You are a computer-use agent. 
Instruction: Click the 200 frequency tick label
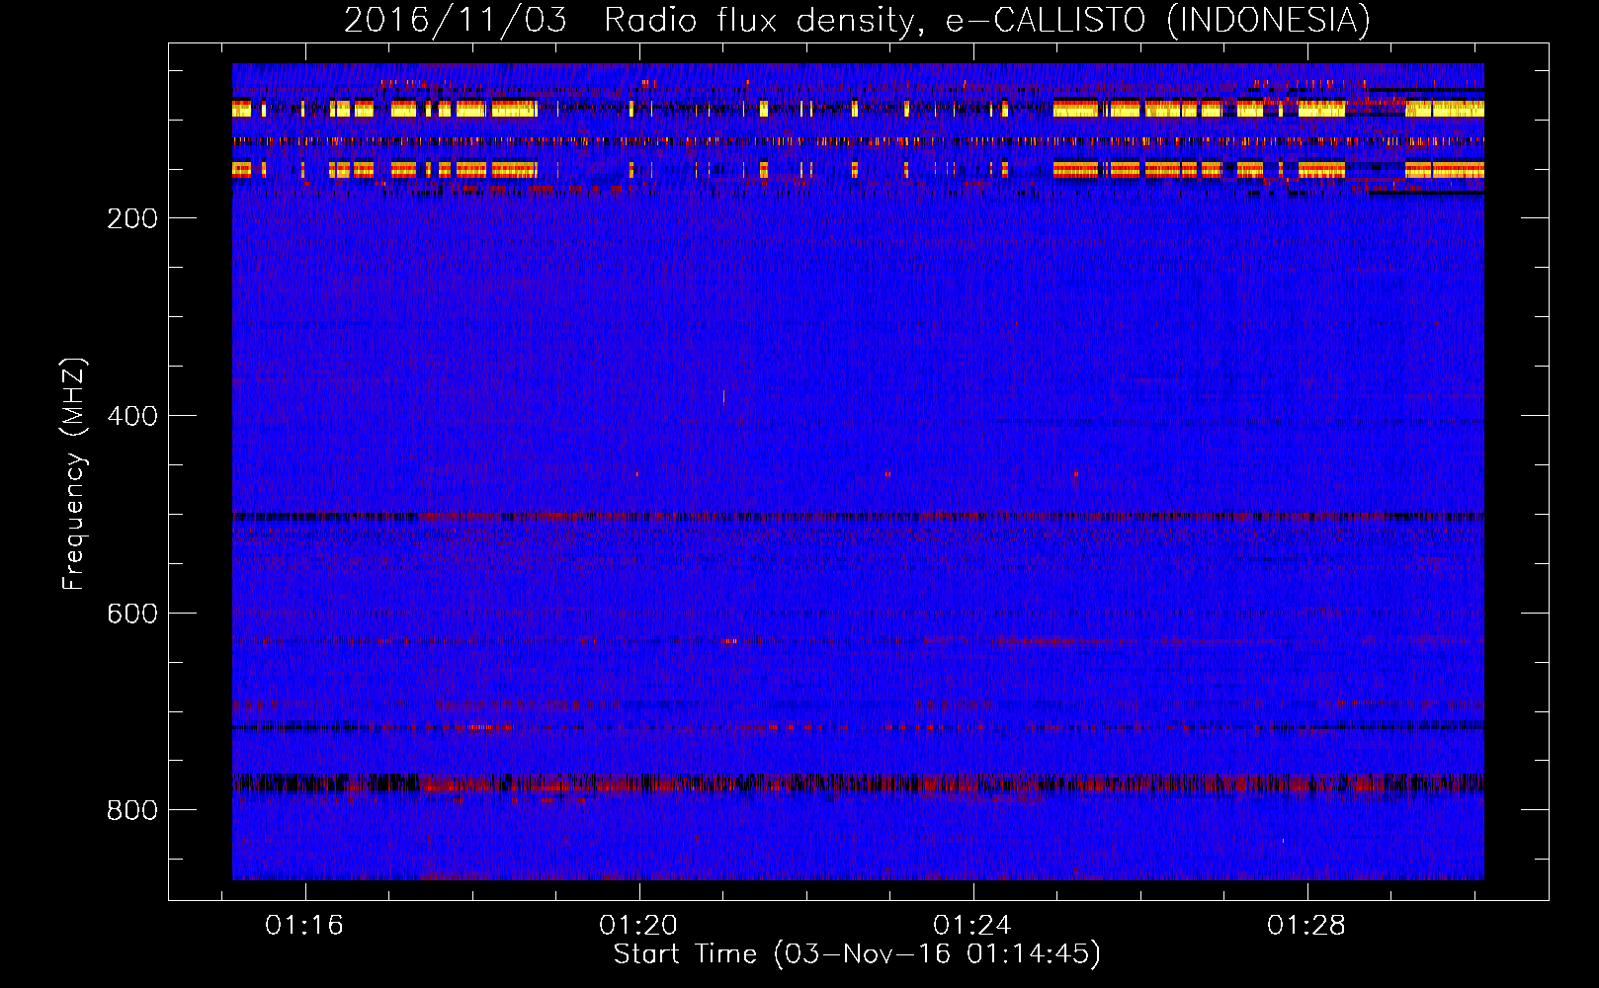click(132, 218)
